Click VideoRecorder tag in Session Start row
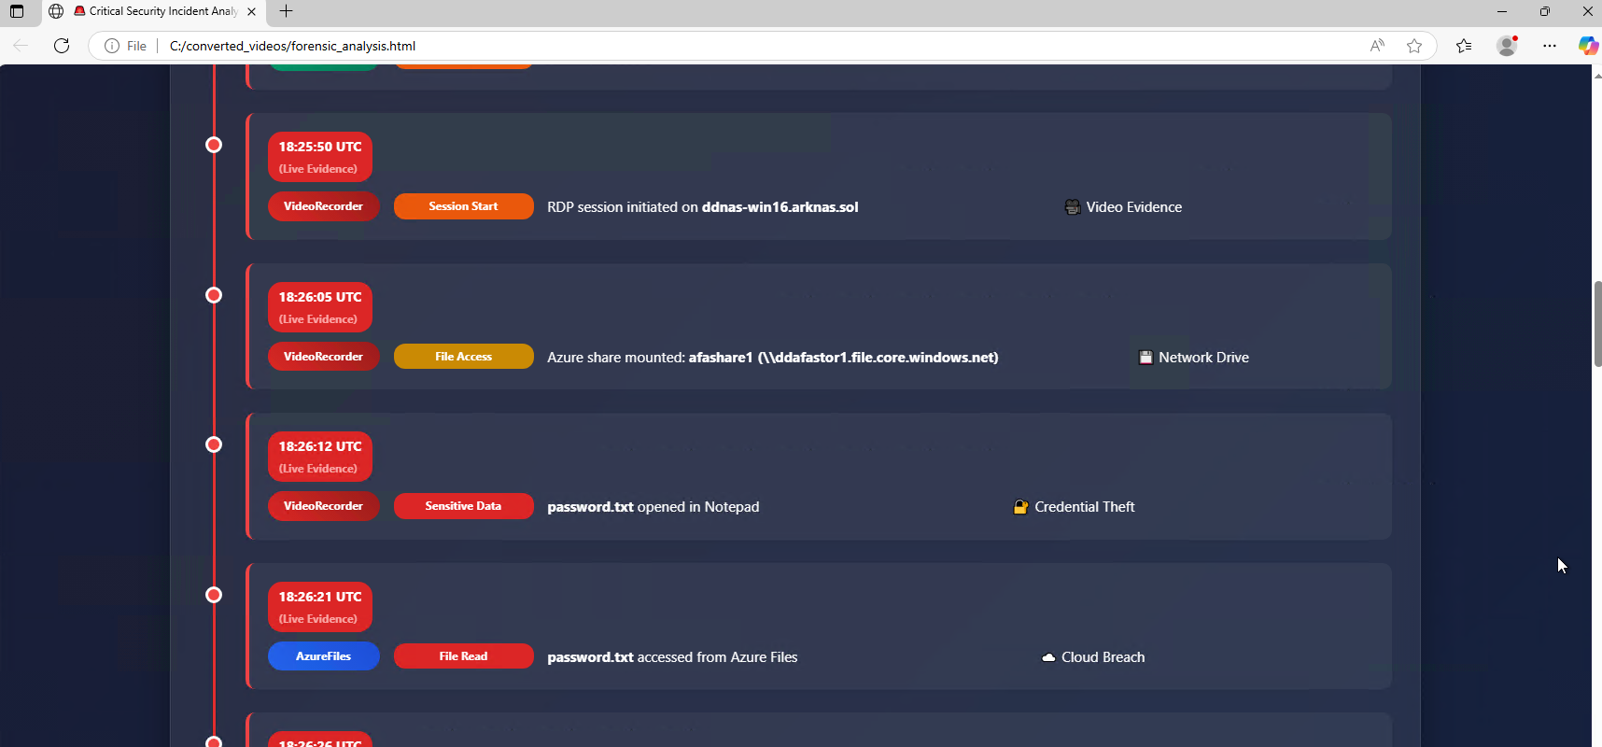Screen dimensions: 1602x747 324,206
